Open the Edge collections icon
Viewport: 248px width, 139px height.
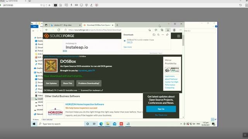[x=162, y=30]
